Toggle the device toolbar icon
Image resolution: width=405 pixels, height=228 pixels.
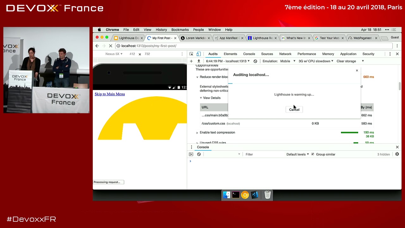click(198, 54)
